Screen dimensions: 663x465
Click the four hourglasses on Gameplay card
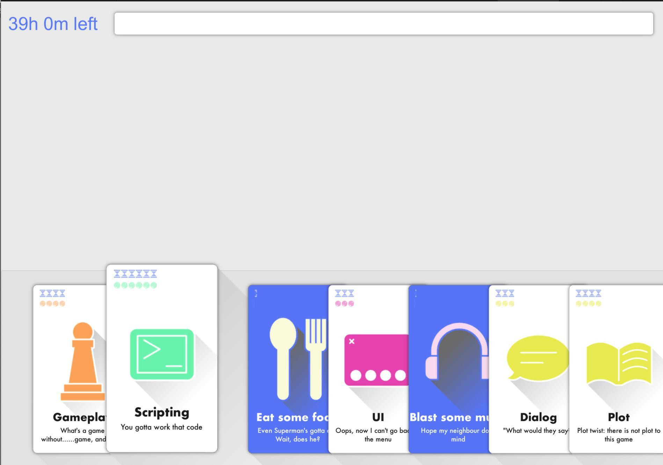(x=52, y=293)
